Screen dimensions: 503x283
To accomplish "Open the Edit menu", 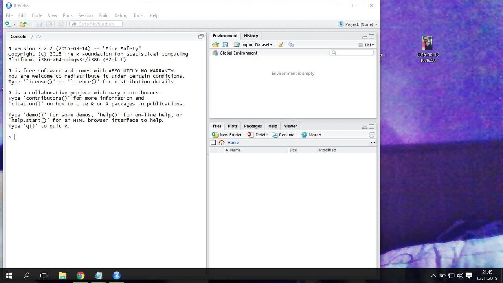I will pyautogui.click(x=22, y=15).
